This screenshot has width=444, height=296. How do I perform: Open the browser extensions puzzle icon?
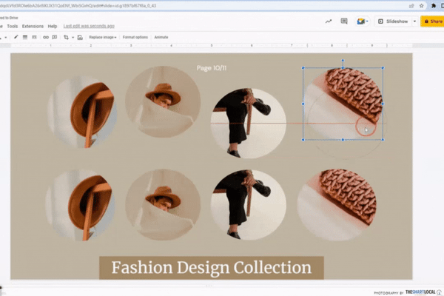tap(432, 5)
